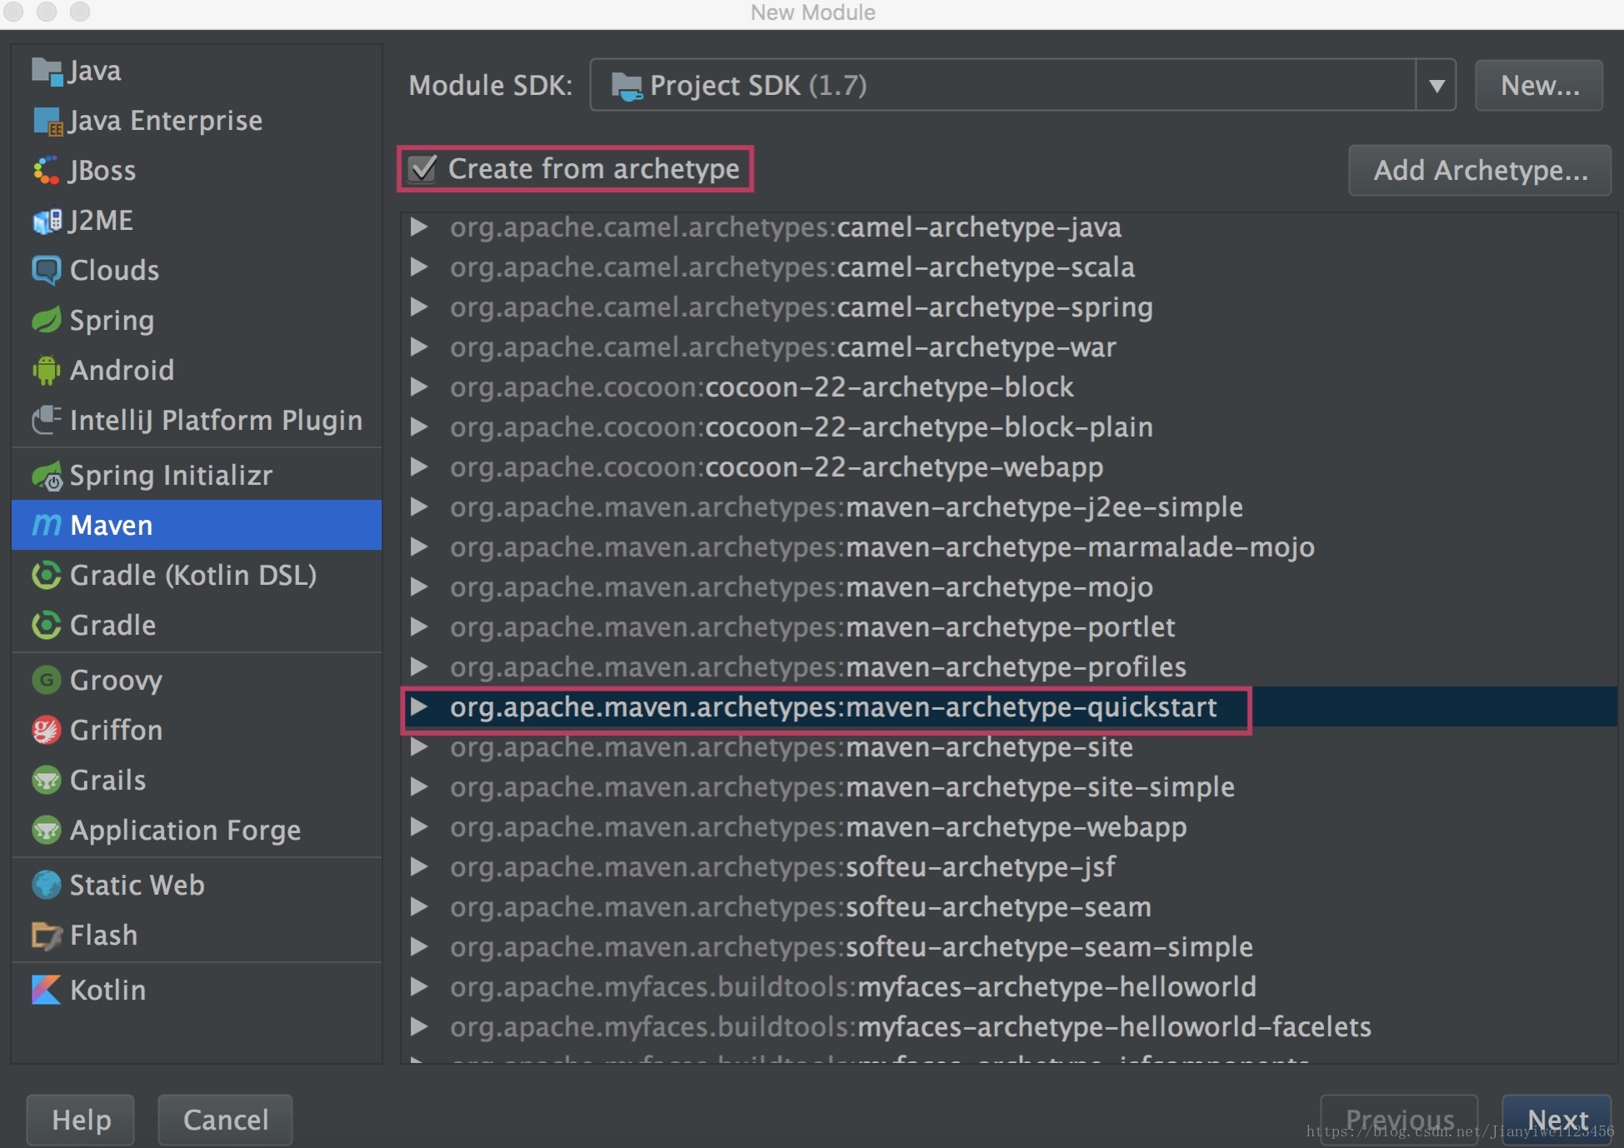Click the Project SDK (1.7) combo field
The image size is (1624, 1148).
[1022, 86]
